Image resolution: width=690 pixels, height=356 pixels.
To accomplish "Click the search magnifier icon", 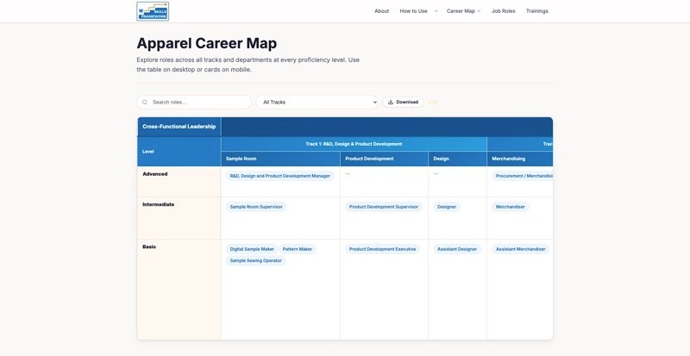I will click(x=145, y=102).
